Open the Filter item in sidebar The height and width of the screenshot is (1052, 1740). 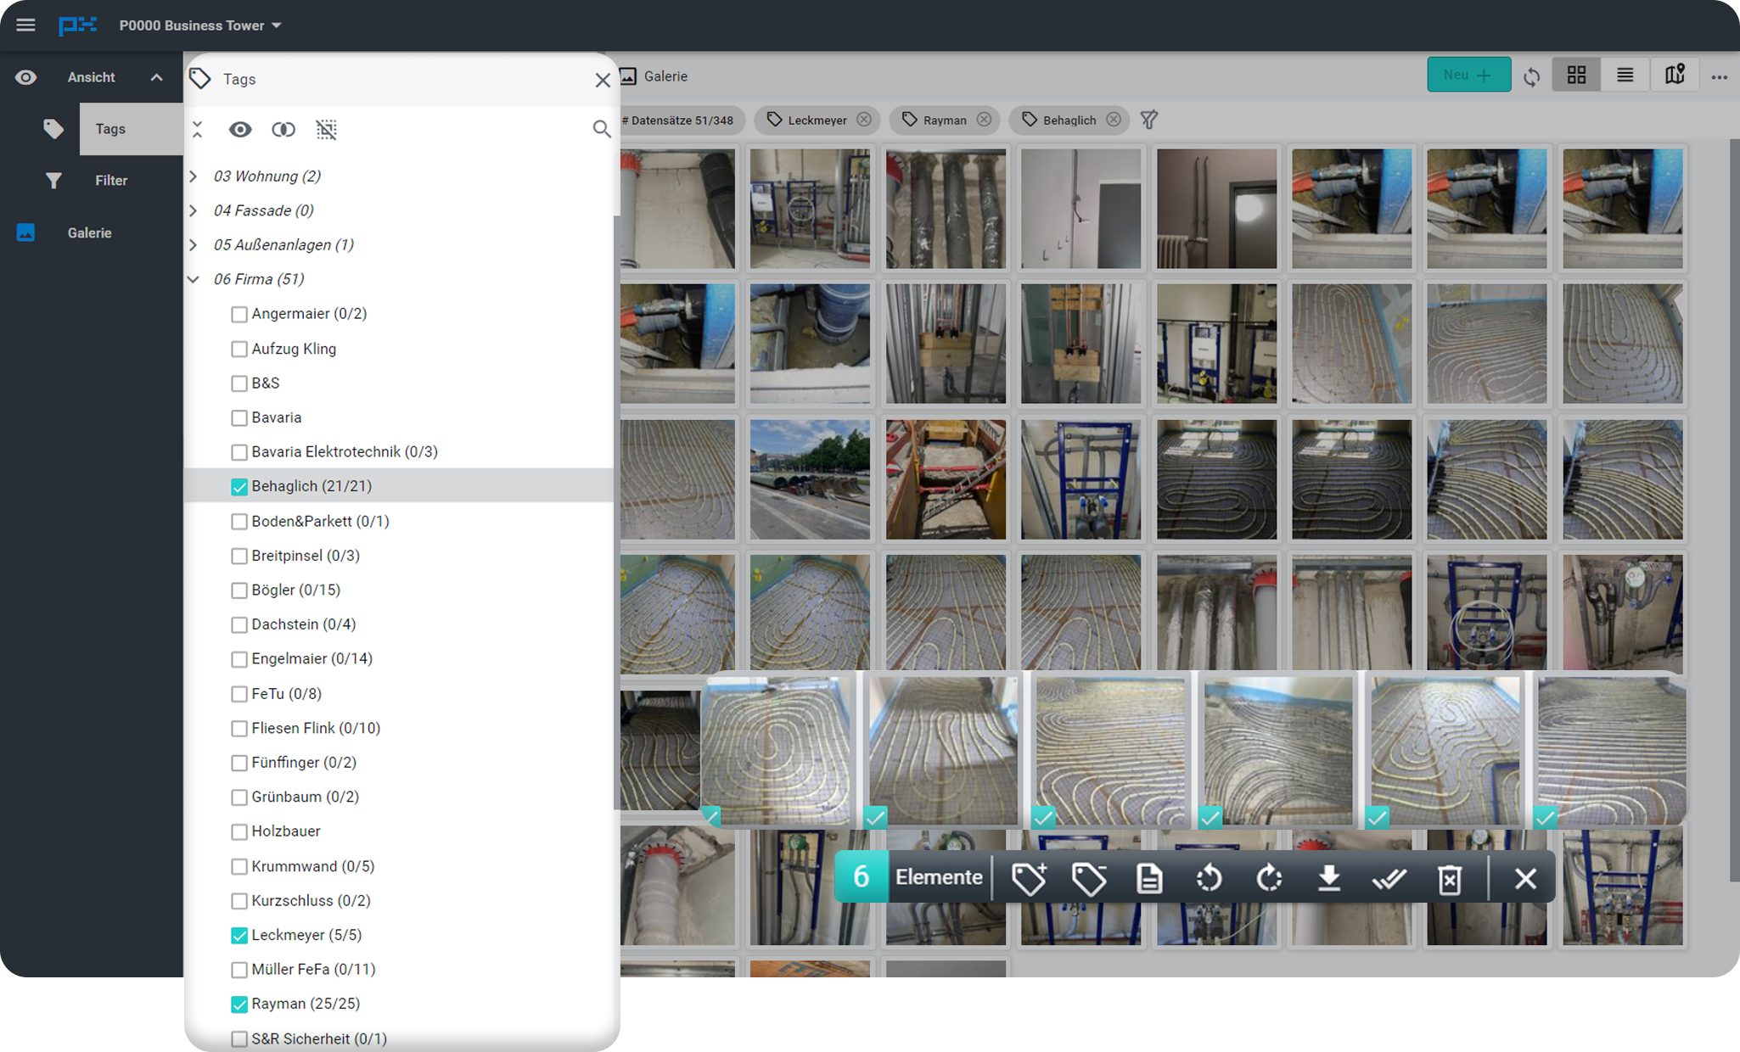click(111, 181)
